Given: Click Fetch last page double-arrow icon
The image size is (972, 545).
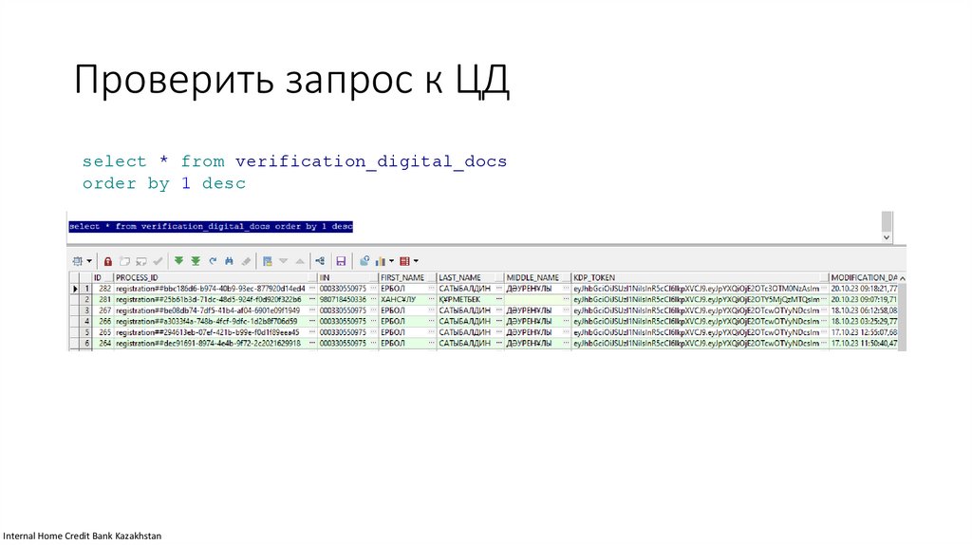Looking at the screenshot, I should (x=196, y=260).
